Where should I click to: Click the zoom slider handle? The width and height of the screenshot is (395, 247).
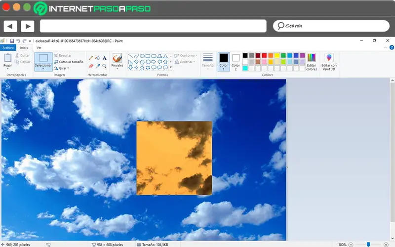(368, 244)
